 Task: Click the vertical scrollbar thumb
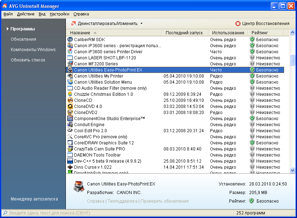[x=292, y=60]
